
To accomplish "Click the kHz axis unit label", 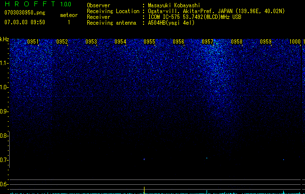I will [4, 39].
